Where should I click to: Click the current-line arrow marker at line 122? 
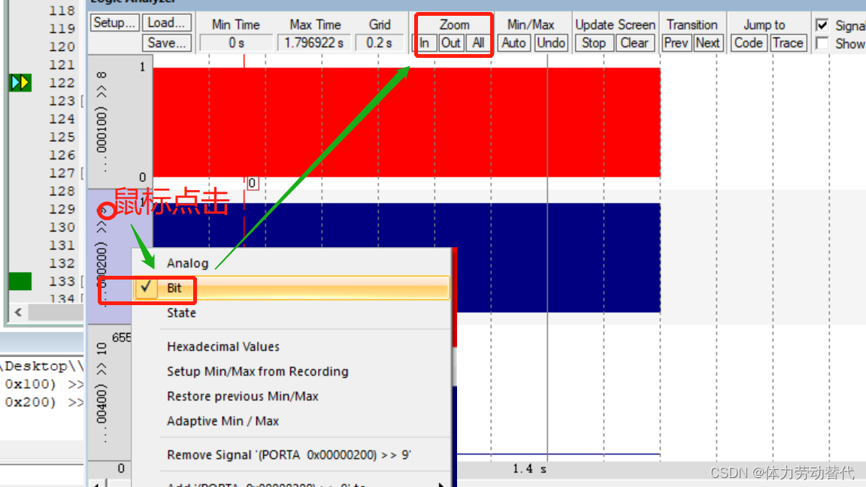(x=20, y=83)
